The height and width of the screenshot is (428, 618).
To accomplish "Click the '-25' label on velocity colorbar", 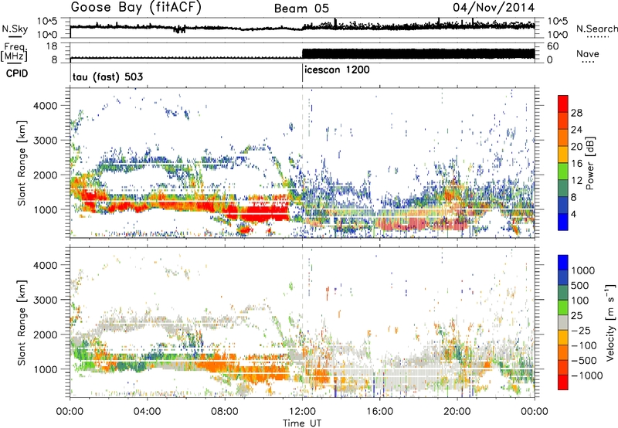I will click(x=582, y=331).
